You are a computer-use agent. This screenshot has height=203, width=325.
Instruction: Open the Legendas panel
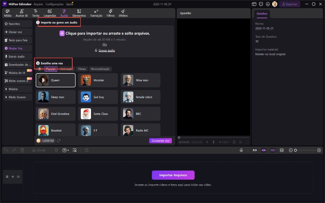point(50,13)
